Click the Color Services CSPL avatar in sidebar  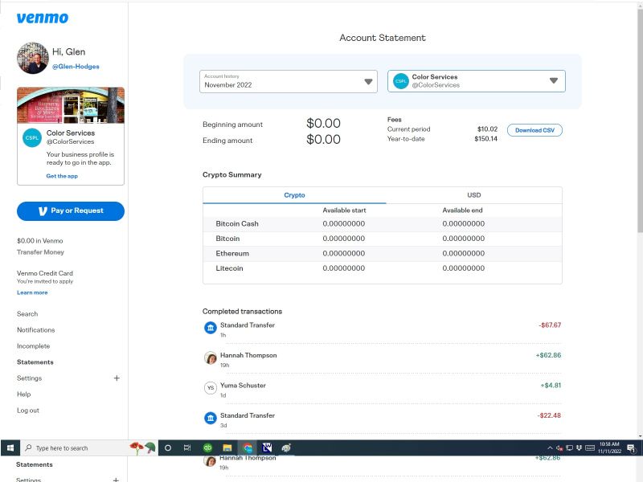click(32, 137)
